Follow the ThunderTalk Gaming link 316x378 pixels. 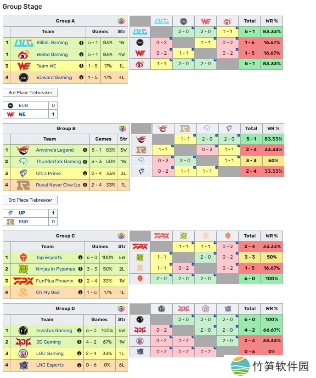pos(58,162)
